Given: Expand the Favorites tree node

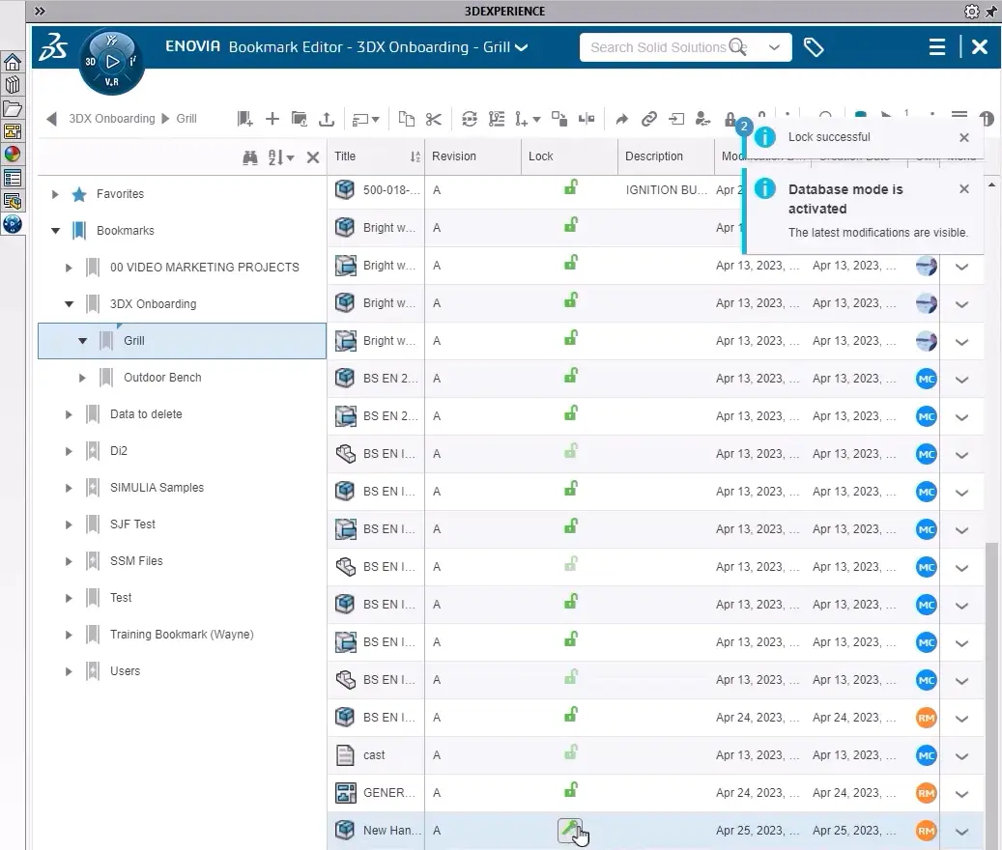Looking at the screenshot, I should point(55,194).
